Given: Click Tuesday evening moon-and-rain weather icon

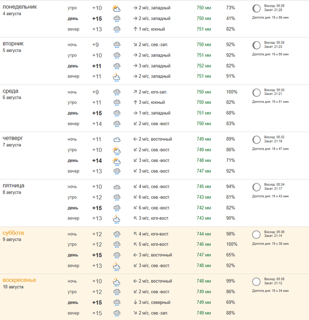Looking at the screenshot, I should 116,76.
